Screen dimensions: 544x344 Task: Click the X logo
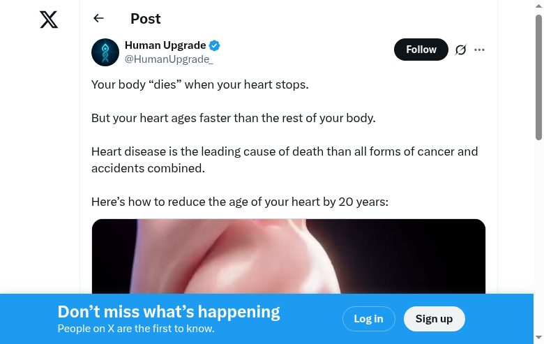click(49, 20)
